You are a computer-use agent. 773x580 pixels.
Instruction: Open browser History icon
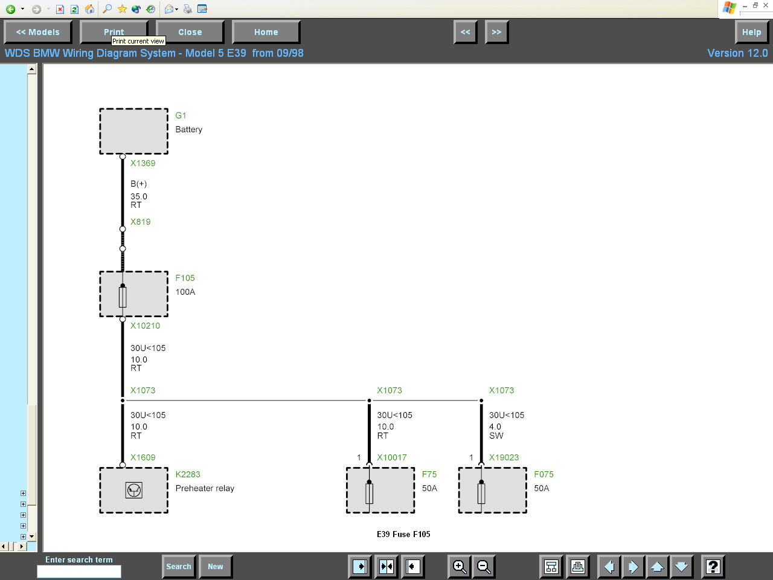[x=151, y=9]
